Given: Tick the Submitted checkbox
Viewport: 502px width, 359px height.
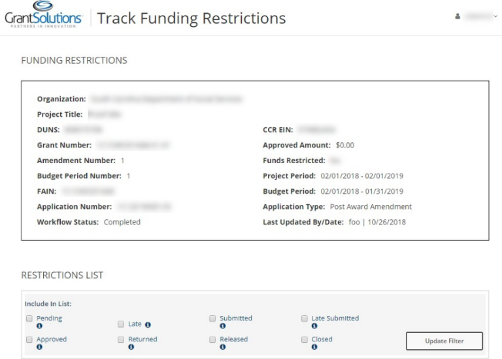Looking at the screenshot, I should [x=212, y=319].
